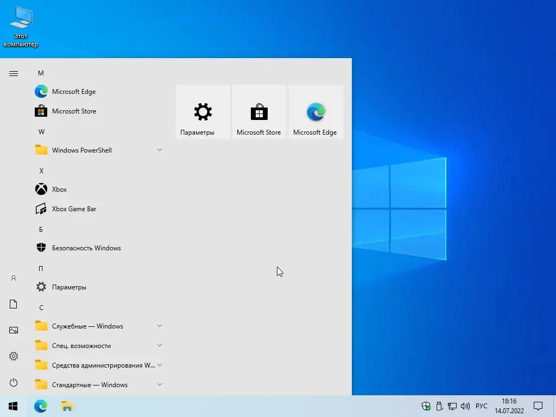The width and height of the screenshot is (556, 417).
Task: Expand the Спец. возможности chevron
Action: (160, 345)
